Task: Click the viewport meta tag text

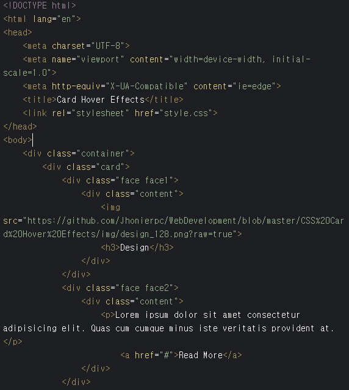Action: click(157, 66)
